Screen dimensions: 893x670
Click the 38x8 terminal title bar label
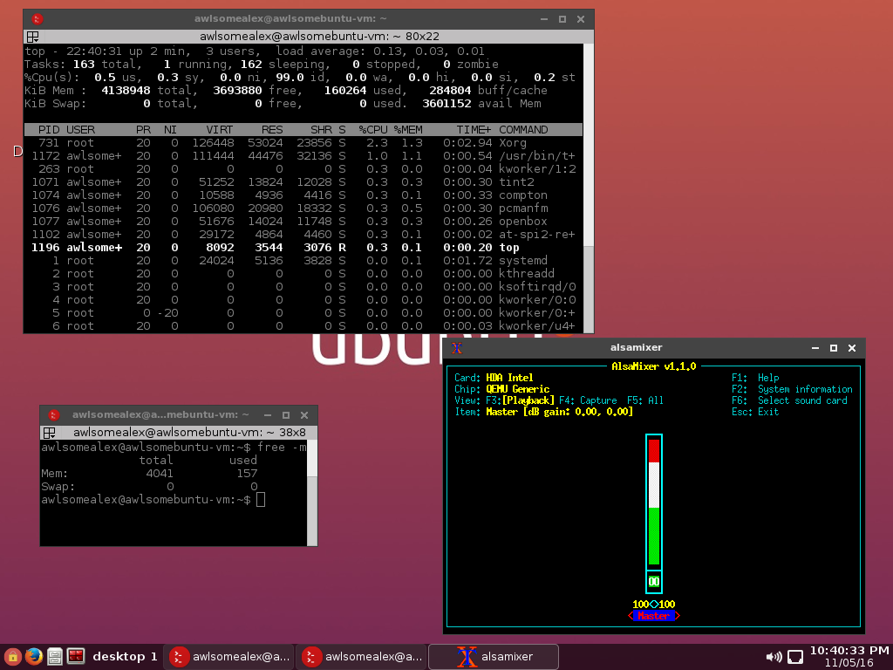(x=189, y=433)
